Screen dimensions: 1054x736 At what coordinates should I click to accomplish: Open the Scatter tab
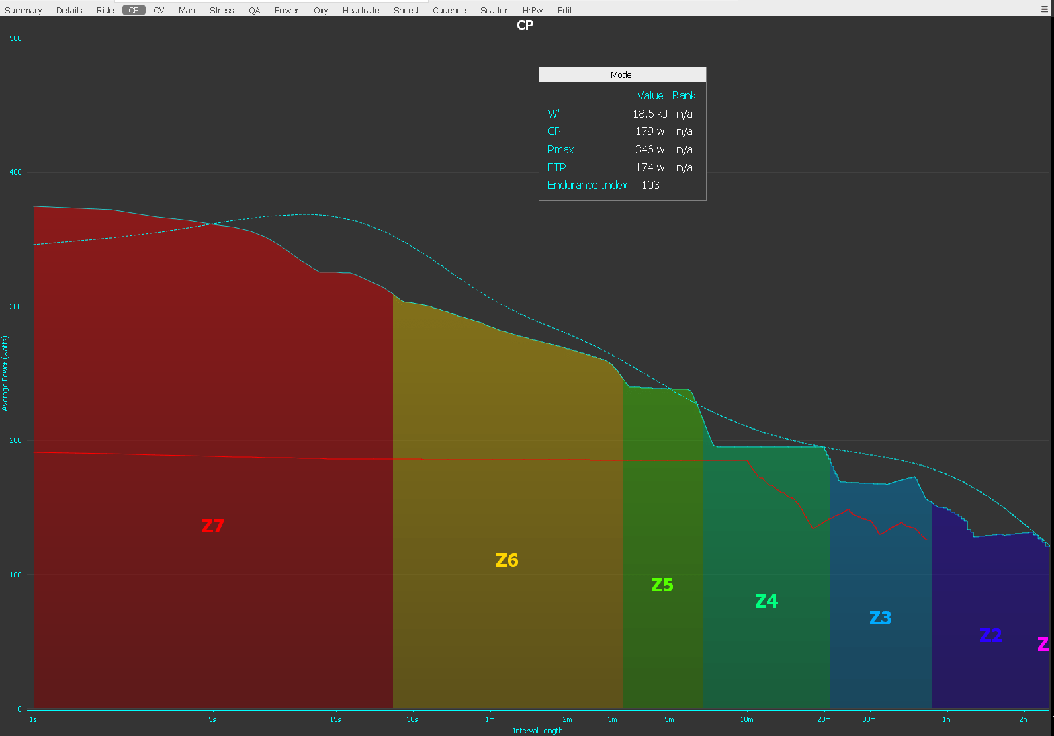click(494, 10)
